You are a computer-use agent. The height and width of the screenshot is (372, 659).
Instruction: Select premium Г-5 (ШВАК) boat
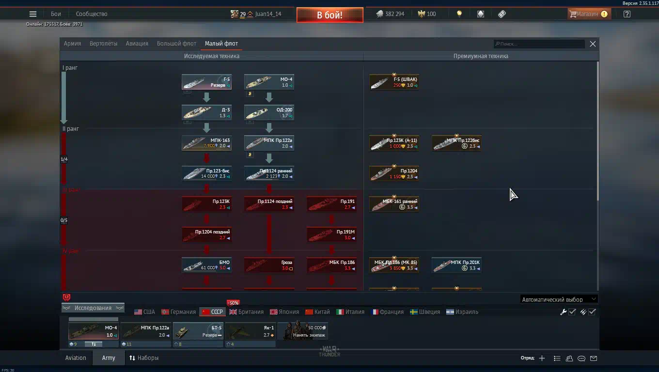[394, 82]
